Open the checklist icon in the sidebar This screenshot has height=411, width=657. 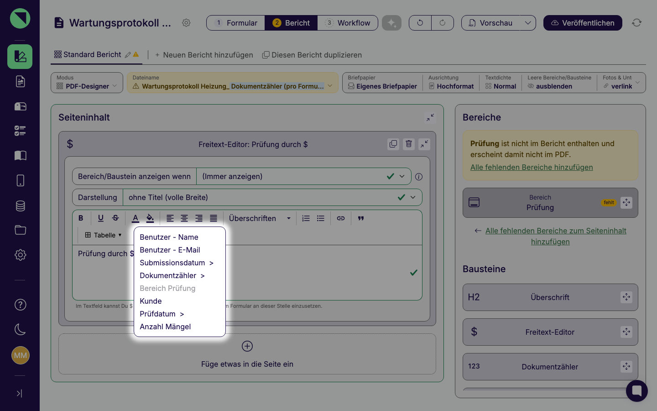pos(20,131)
